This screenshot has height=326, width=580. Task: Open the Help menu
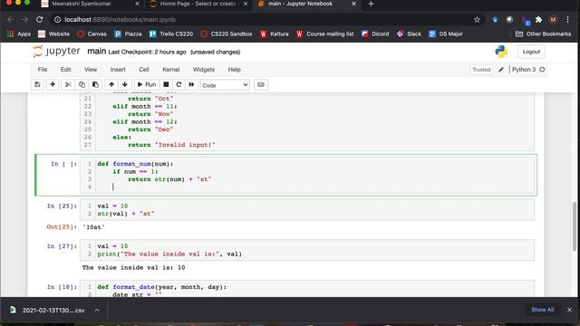coord(234,70)
